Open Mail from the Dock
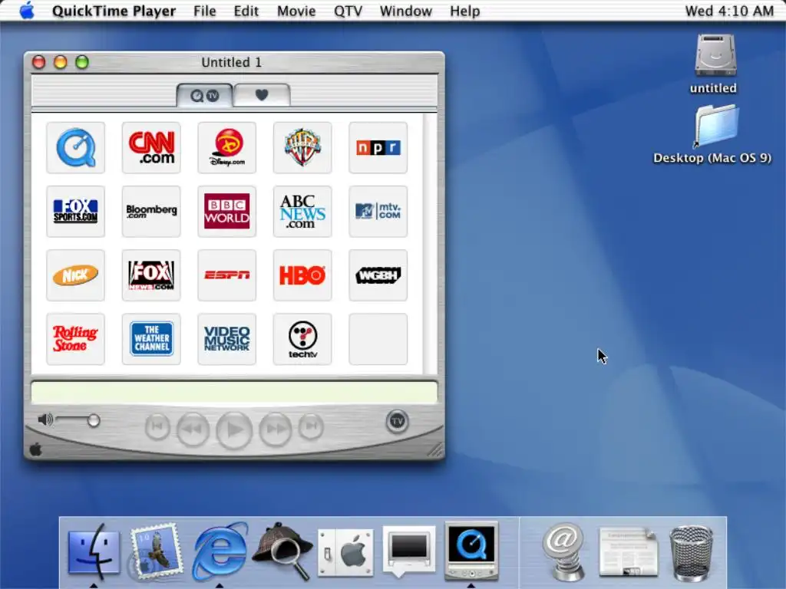Screen dimensions: 786x589 point(157,551)
